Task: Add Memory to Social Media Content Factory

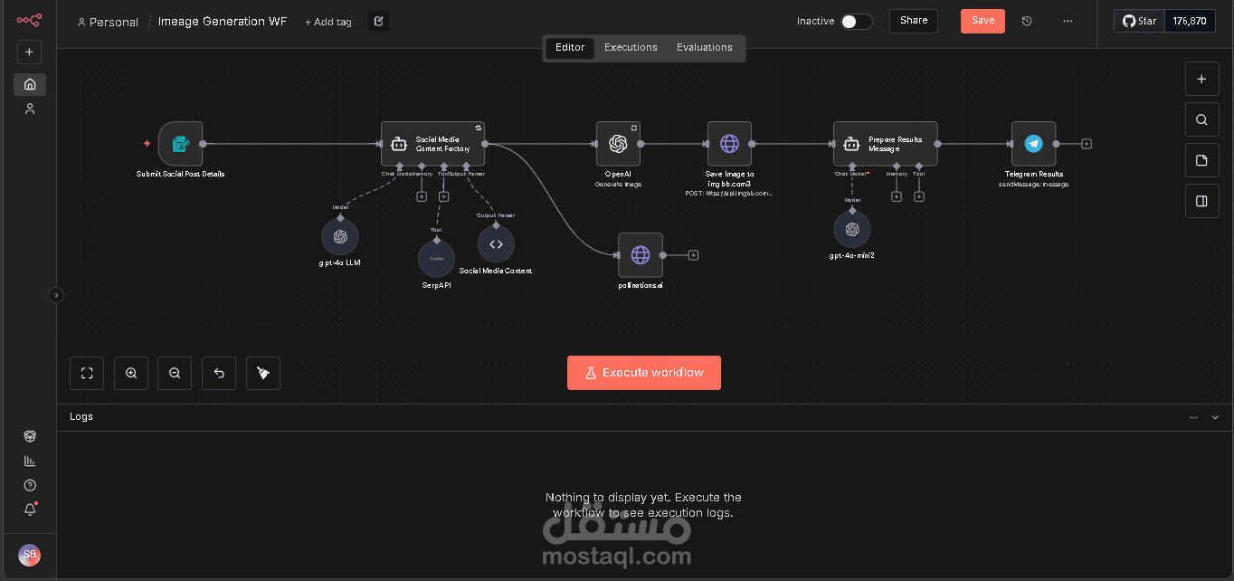Action: [422, 196]
